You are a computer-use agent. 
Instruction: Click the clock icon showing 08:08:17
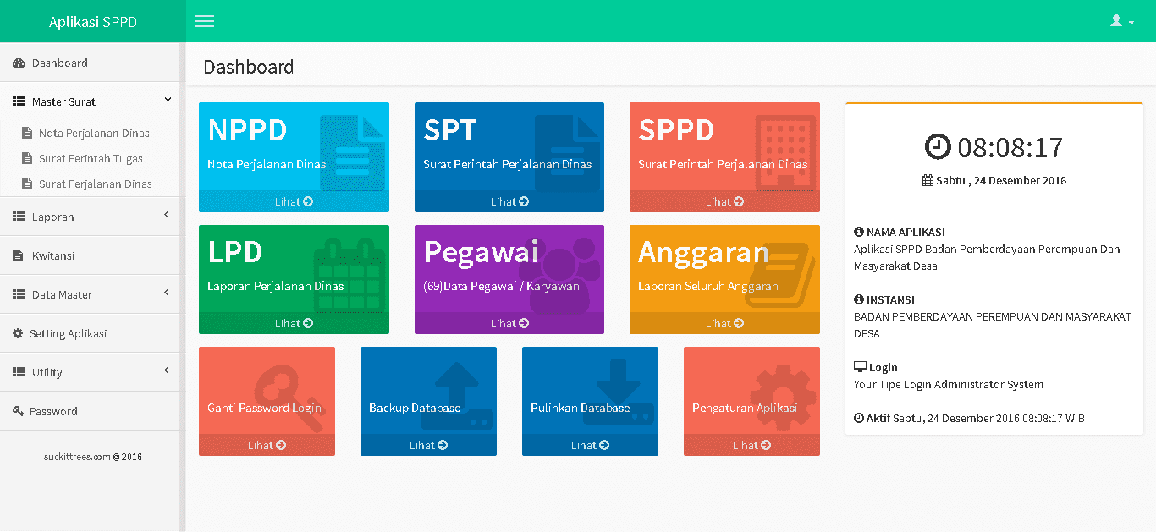[x=939, y=146]
